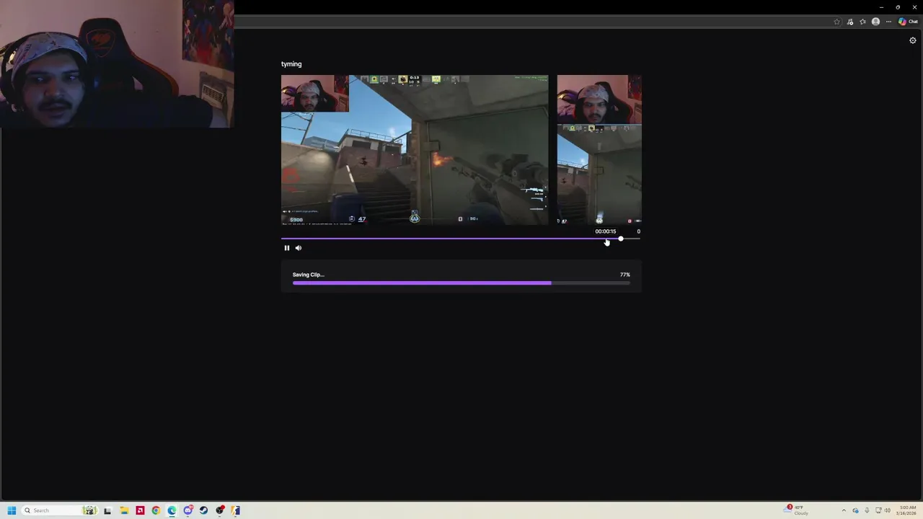This screenshot has height=519, width=923.
Task: Close the browser window
Action: point(914,7)
